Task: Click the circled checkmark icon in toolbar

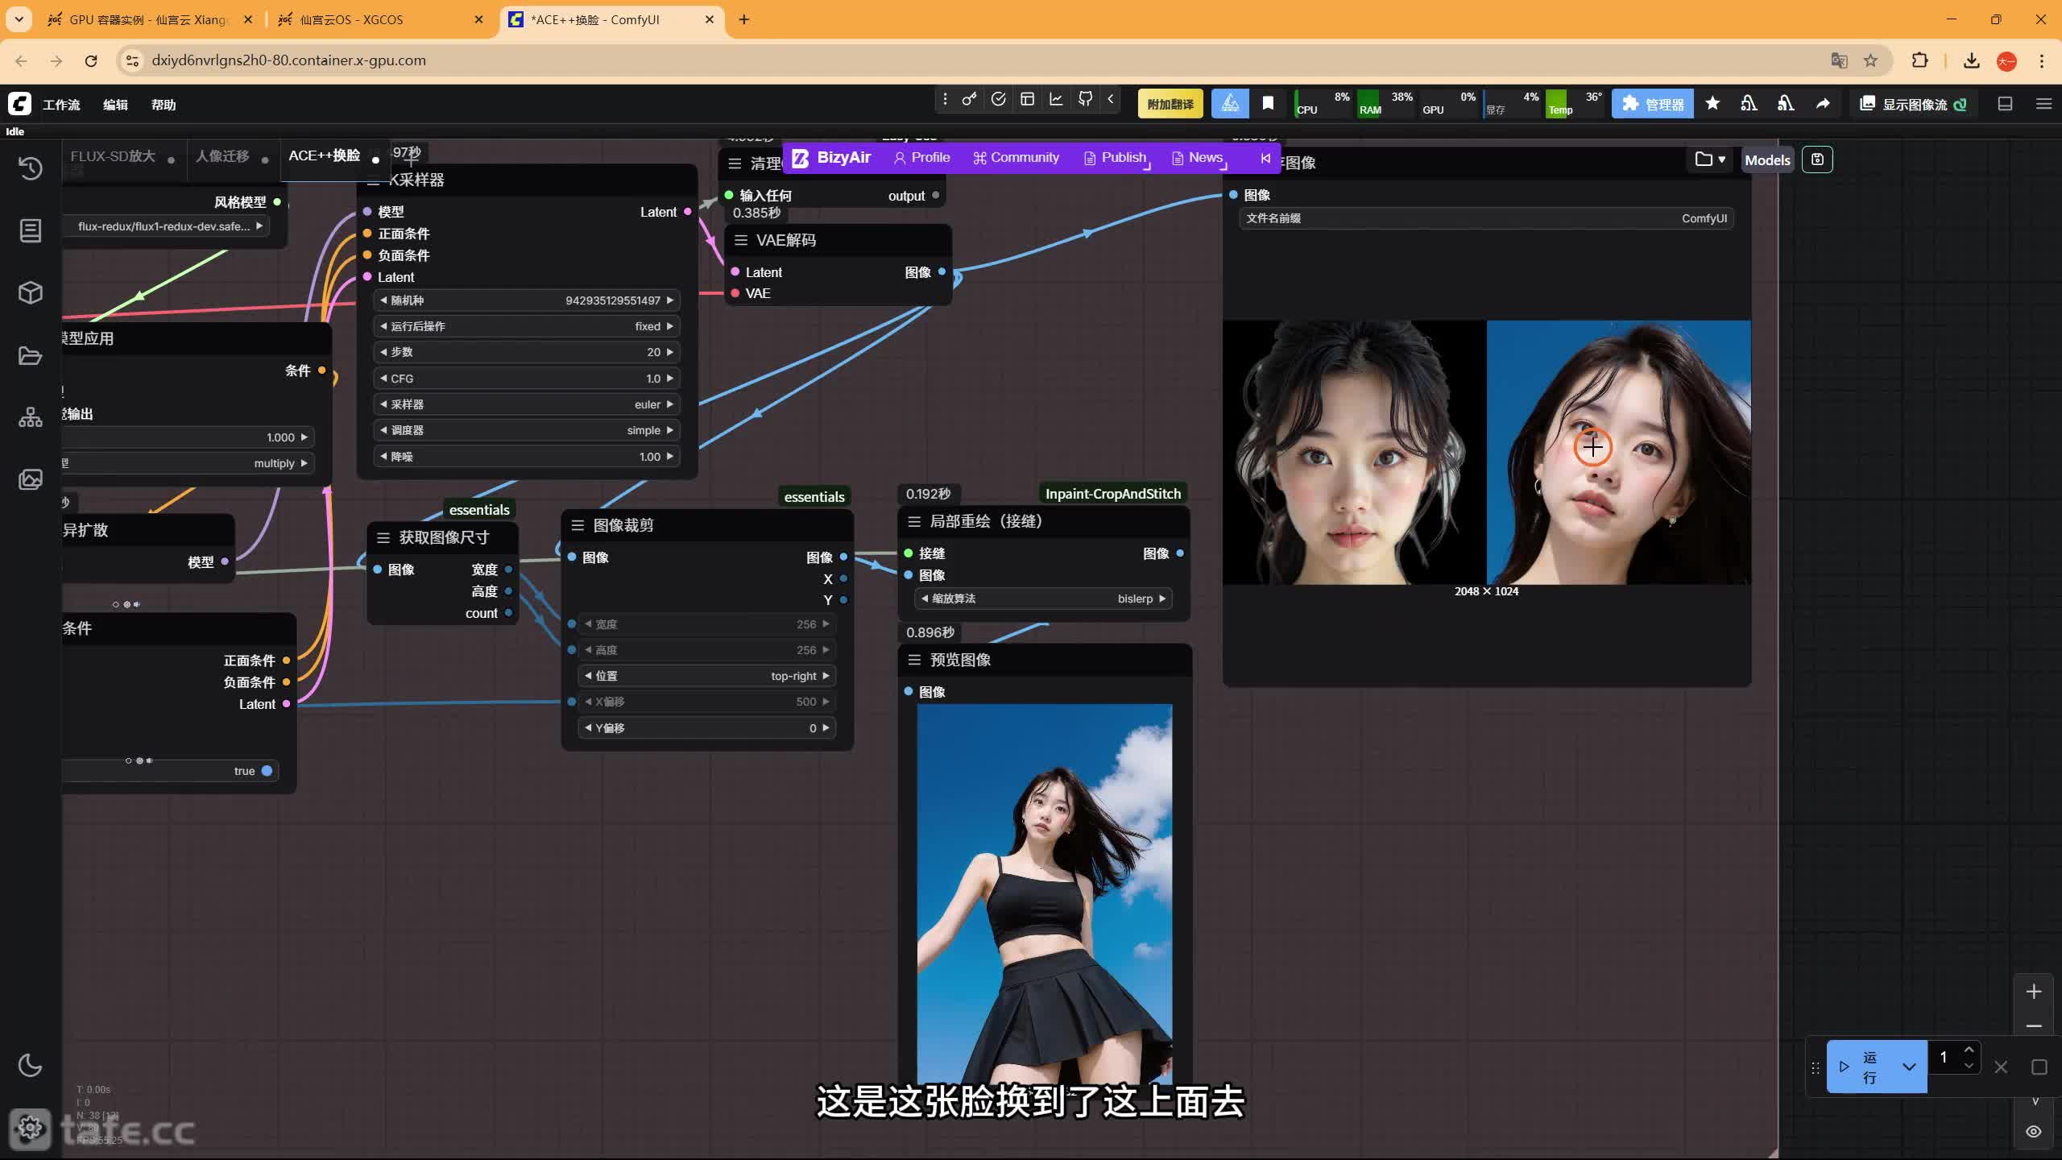Action: [x=999, y=99]
